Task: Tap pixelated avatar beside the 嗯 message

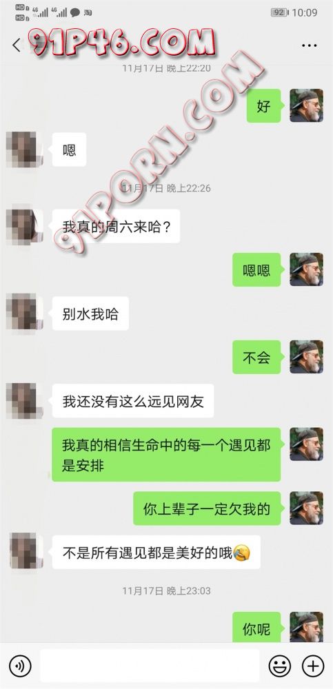Action: (24, 150)
